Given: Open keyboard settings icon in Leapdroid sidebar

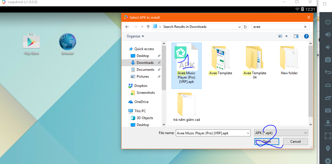Looking at the screenshot, I should tap(328, 110).
